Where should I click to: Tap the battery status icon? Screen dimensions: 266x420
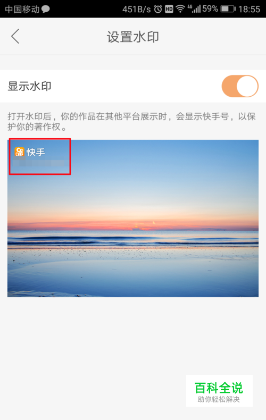click(x=228, y=9)
